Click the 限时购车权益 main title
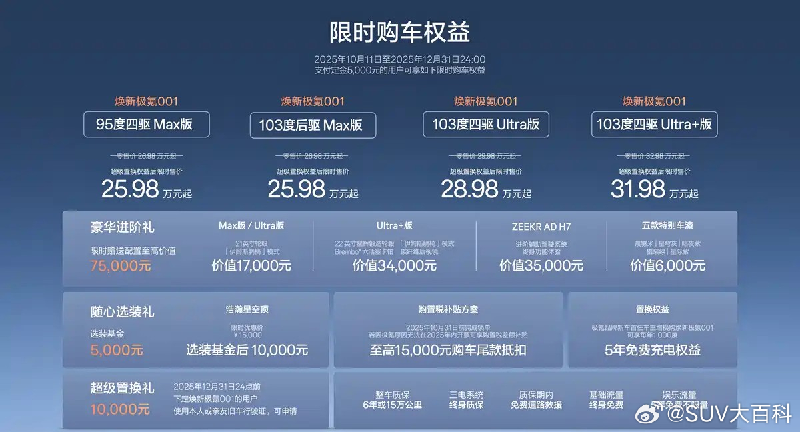This screenshot has width=800, height=432. (400, 32)
